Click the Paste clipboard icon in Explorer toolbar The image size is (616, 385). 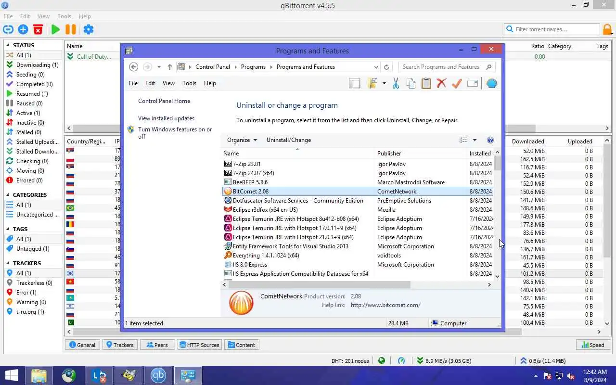click(x=426, y=83)
